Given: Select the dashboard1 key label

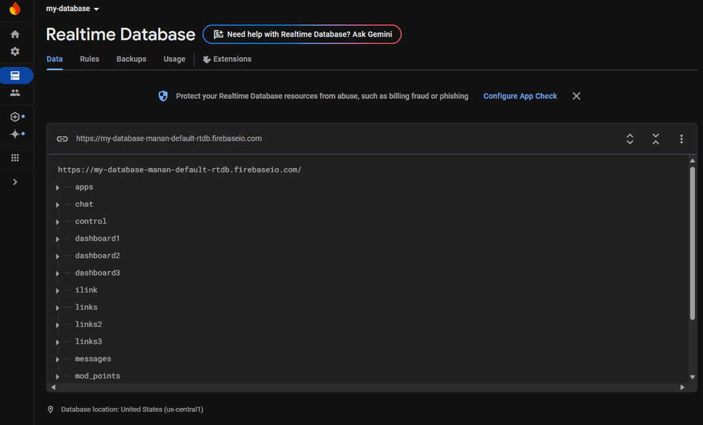Looking at the screenshot, I should (97, 238).
